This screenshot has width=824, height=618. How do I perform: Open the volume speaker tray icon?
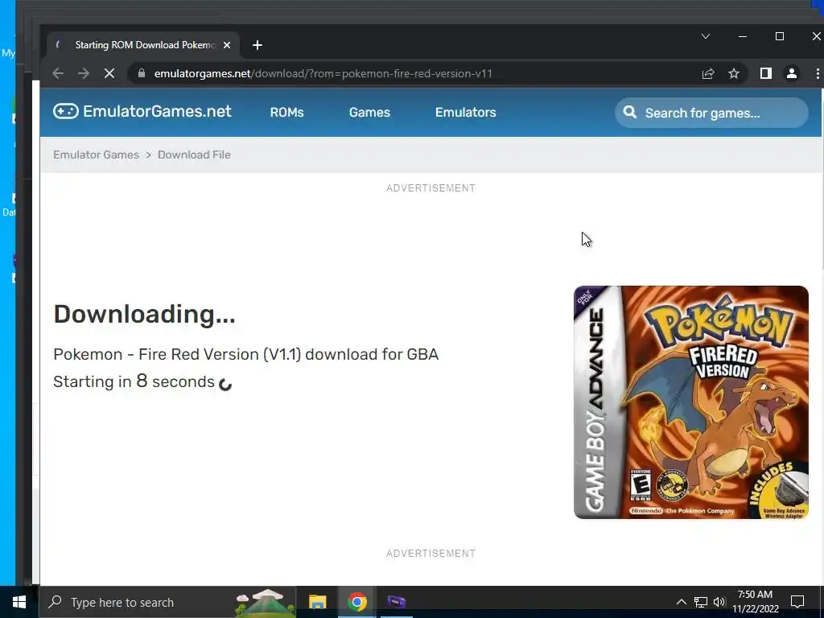pos(719,602)
